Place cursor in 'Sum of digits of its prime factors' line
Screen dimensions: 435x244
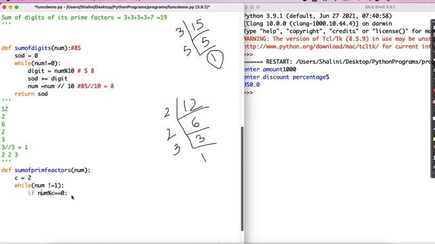[x=84, y=18]
